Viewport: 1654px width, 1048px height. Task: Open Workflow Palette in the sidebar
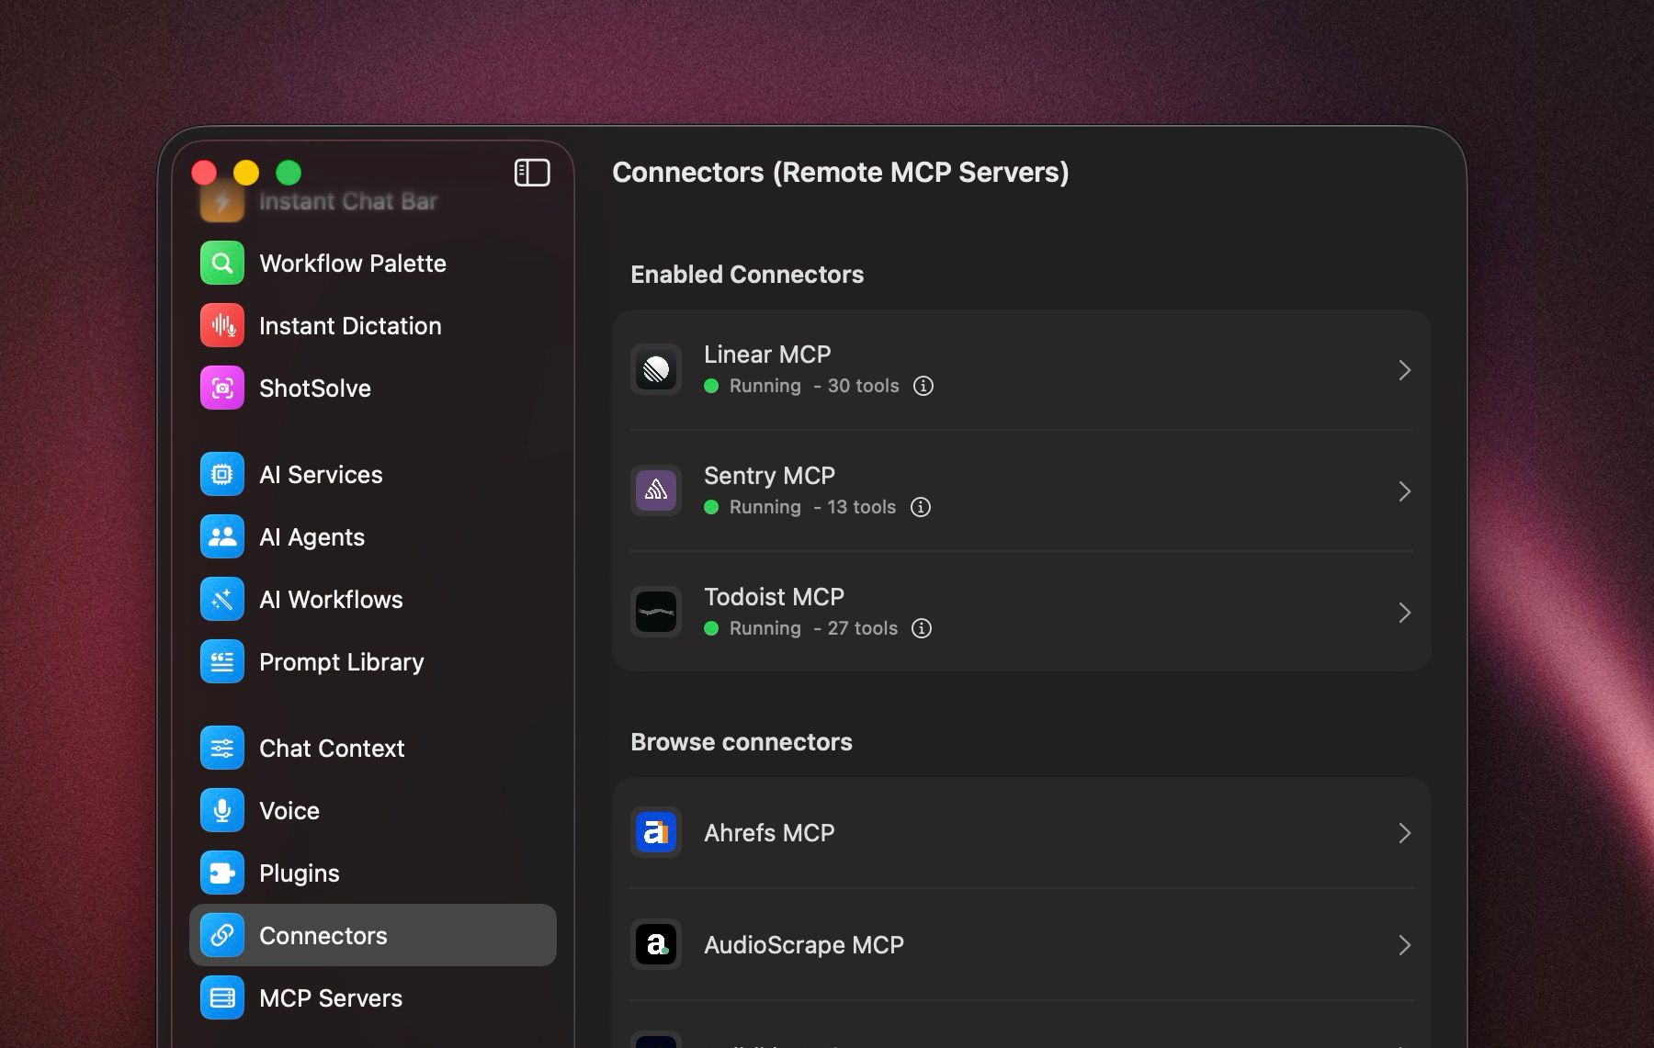tap(352, 264)
